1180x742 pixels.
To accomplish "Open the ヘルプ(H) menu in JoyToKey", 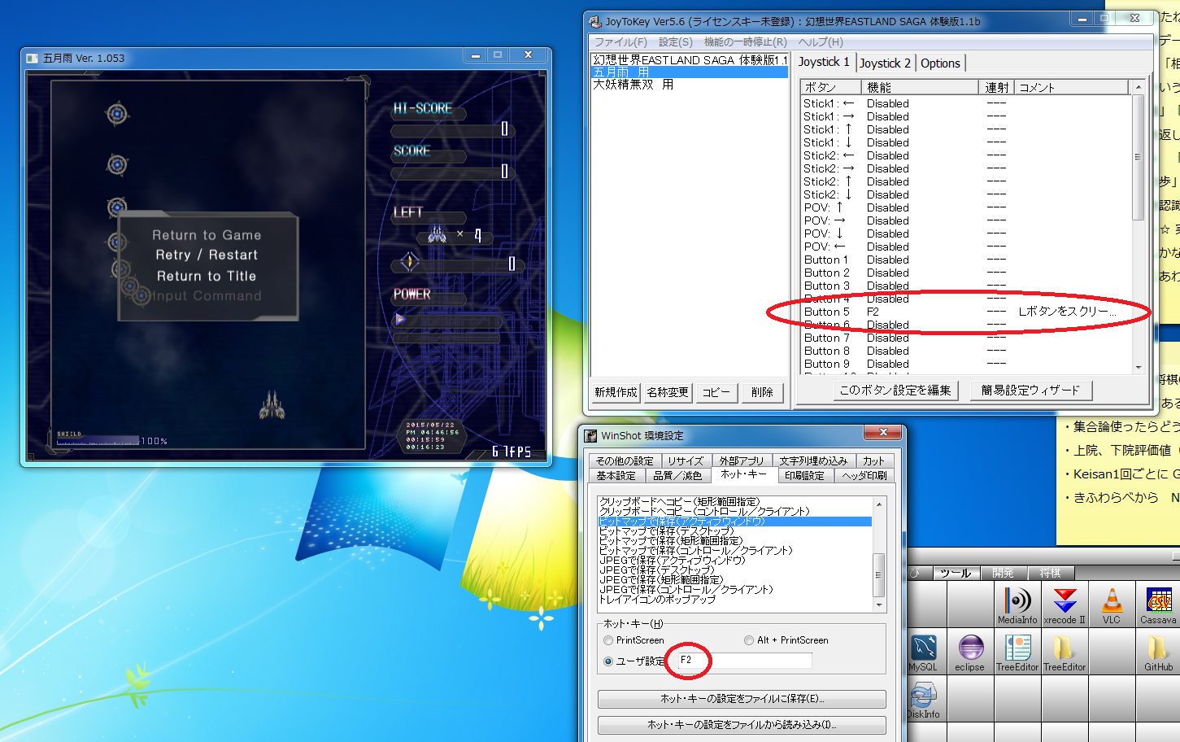I will click(821, 41).
